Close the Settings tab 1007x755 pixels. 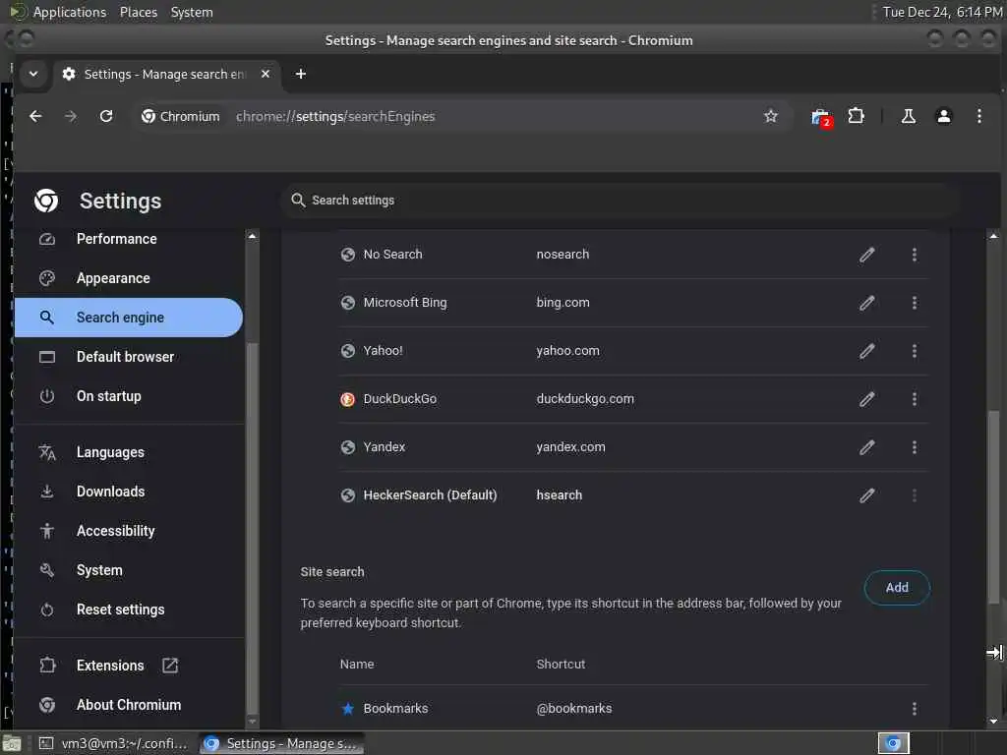(x=266, y=74)
